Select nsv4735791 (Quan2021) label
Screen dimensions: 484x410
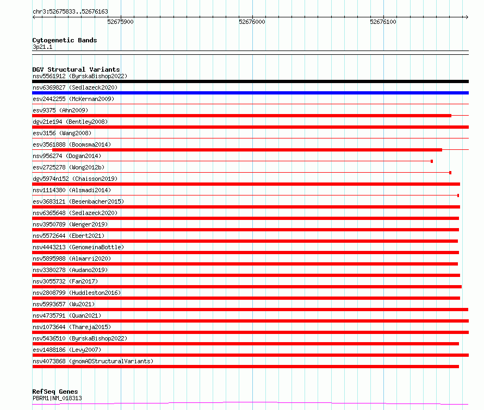click(x=67, y=316)
